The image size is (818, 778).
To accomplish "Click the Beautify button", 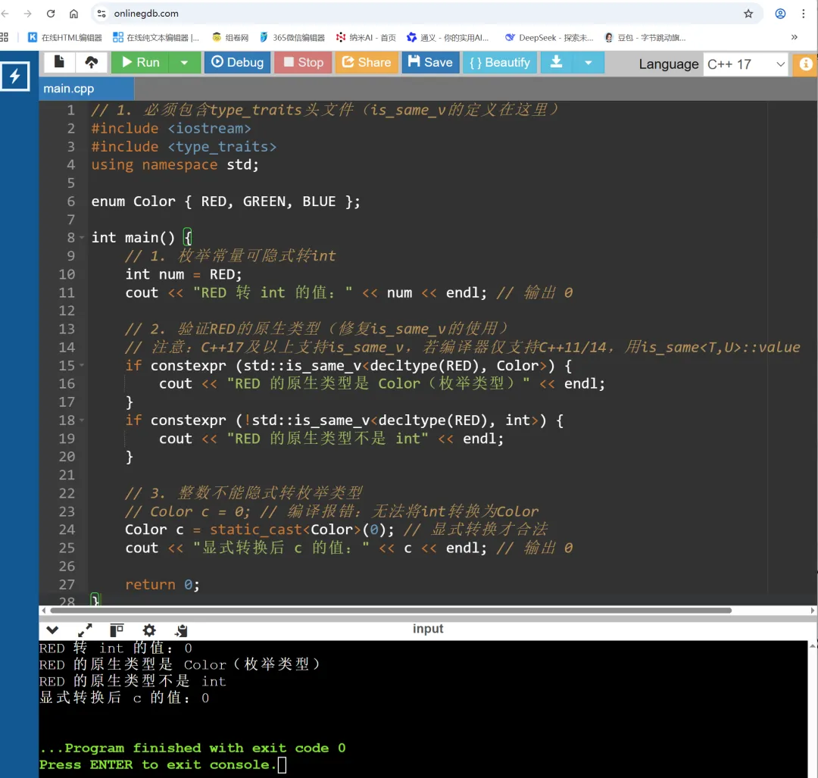I will click(x=499, y=63).
